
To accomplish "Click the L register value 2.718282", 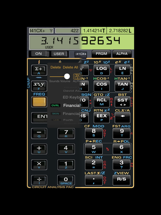I will point(120,31).
